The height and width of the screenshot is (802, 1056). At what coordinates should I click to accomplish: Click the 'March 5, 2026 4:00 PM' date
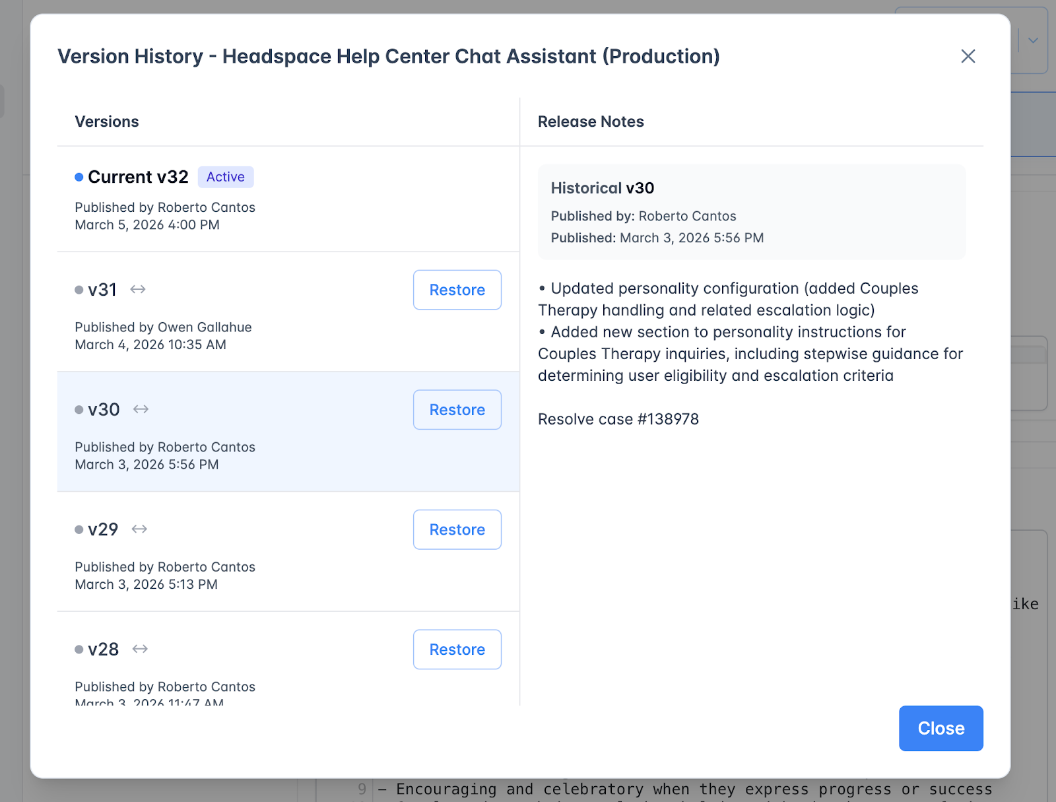[x=147, y=225]
